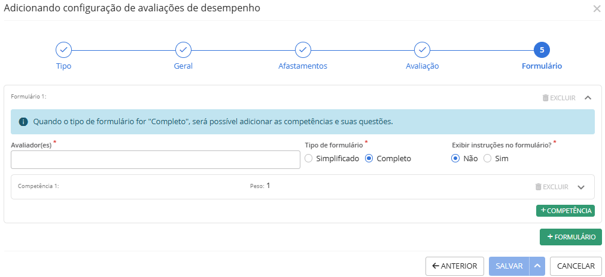The image size is (605, 277).
Task: Click the Avaliação step checkmark circle
Action: pyautogui.click(x=422, y=50)
